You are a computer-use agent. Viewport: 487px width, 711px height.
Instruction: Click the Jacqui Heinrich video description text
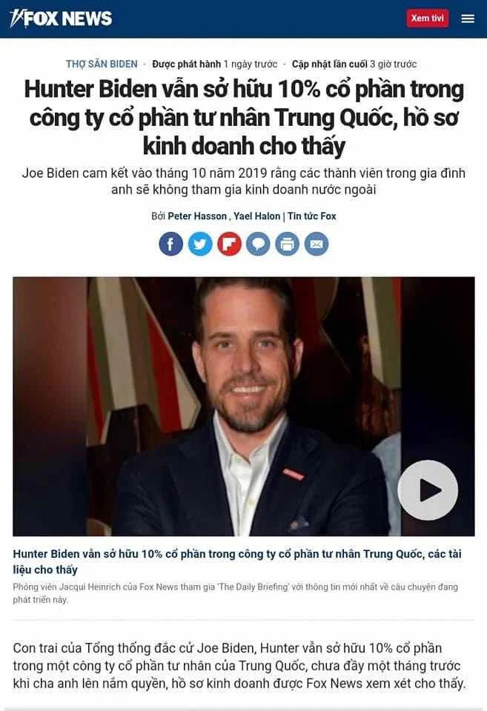pos(236,593)
